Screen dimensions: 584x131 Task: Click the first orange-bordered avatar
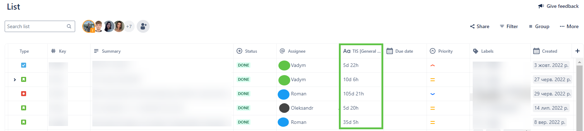tap(88, 26)
